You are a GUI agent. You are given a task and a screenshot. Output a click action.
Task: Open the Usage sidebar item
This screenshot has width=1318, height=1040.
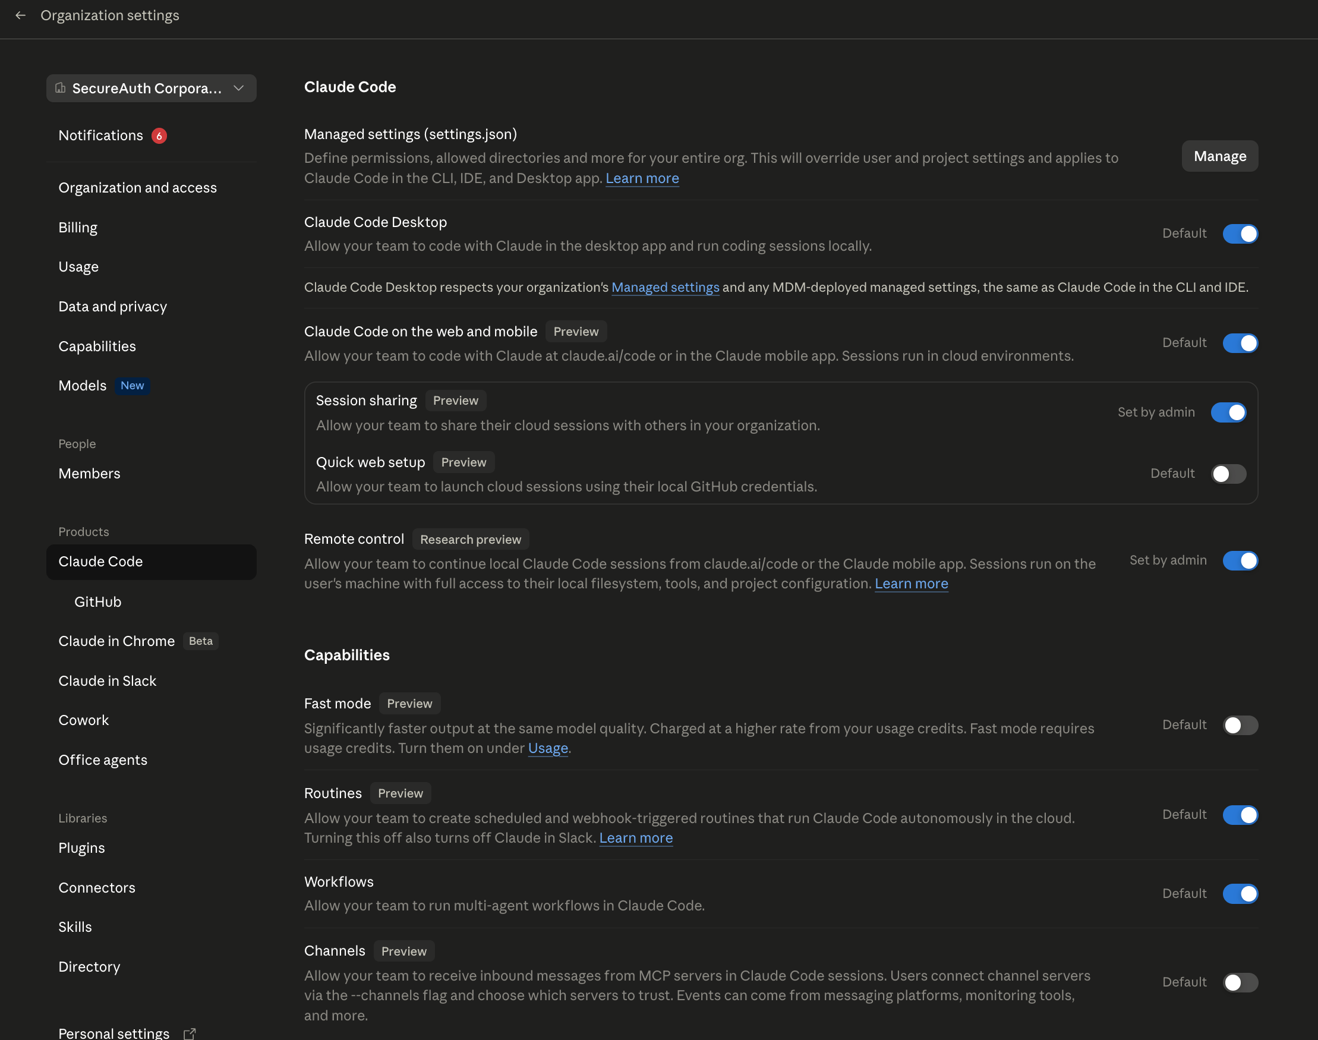[151, 267]
